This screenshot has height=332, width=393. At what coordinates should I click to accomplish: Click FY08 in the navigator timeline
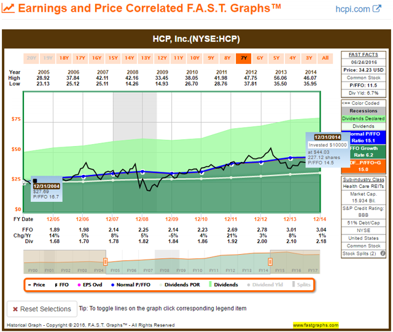[x=165, y=271]
